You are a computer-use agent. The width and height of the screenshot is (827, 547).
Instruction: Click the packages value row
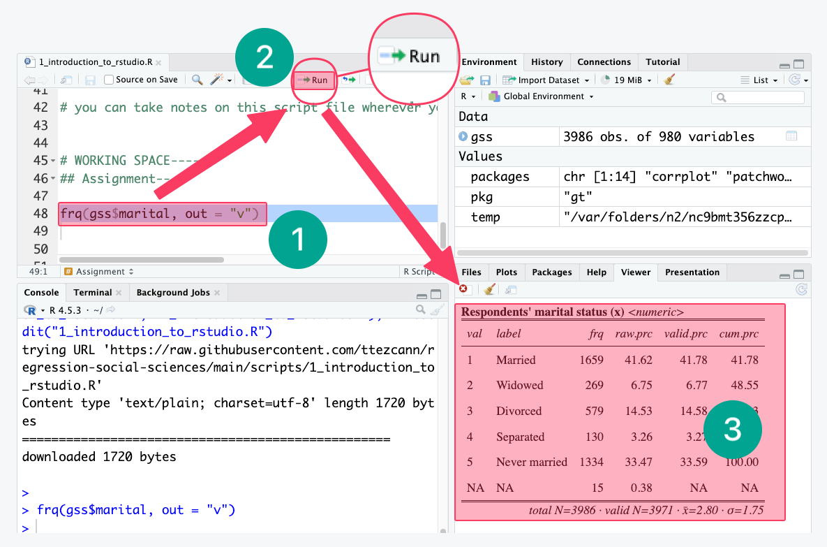[633, 176]
